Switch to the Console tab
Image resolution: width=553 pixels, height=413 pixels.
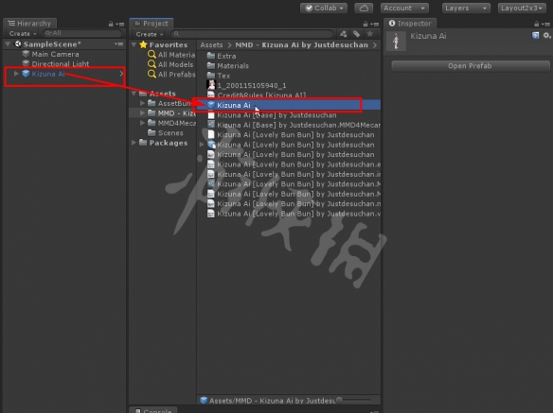pyautogui.click(x=153, y=410)
